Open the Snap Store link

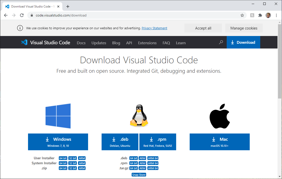click(x=139, y=175)
